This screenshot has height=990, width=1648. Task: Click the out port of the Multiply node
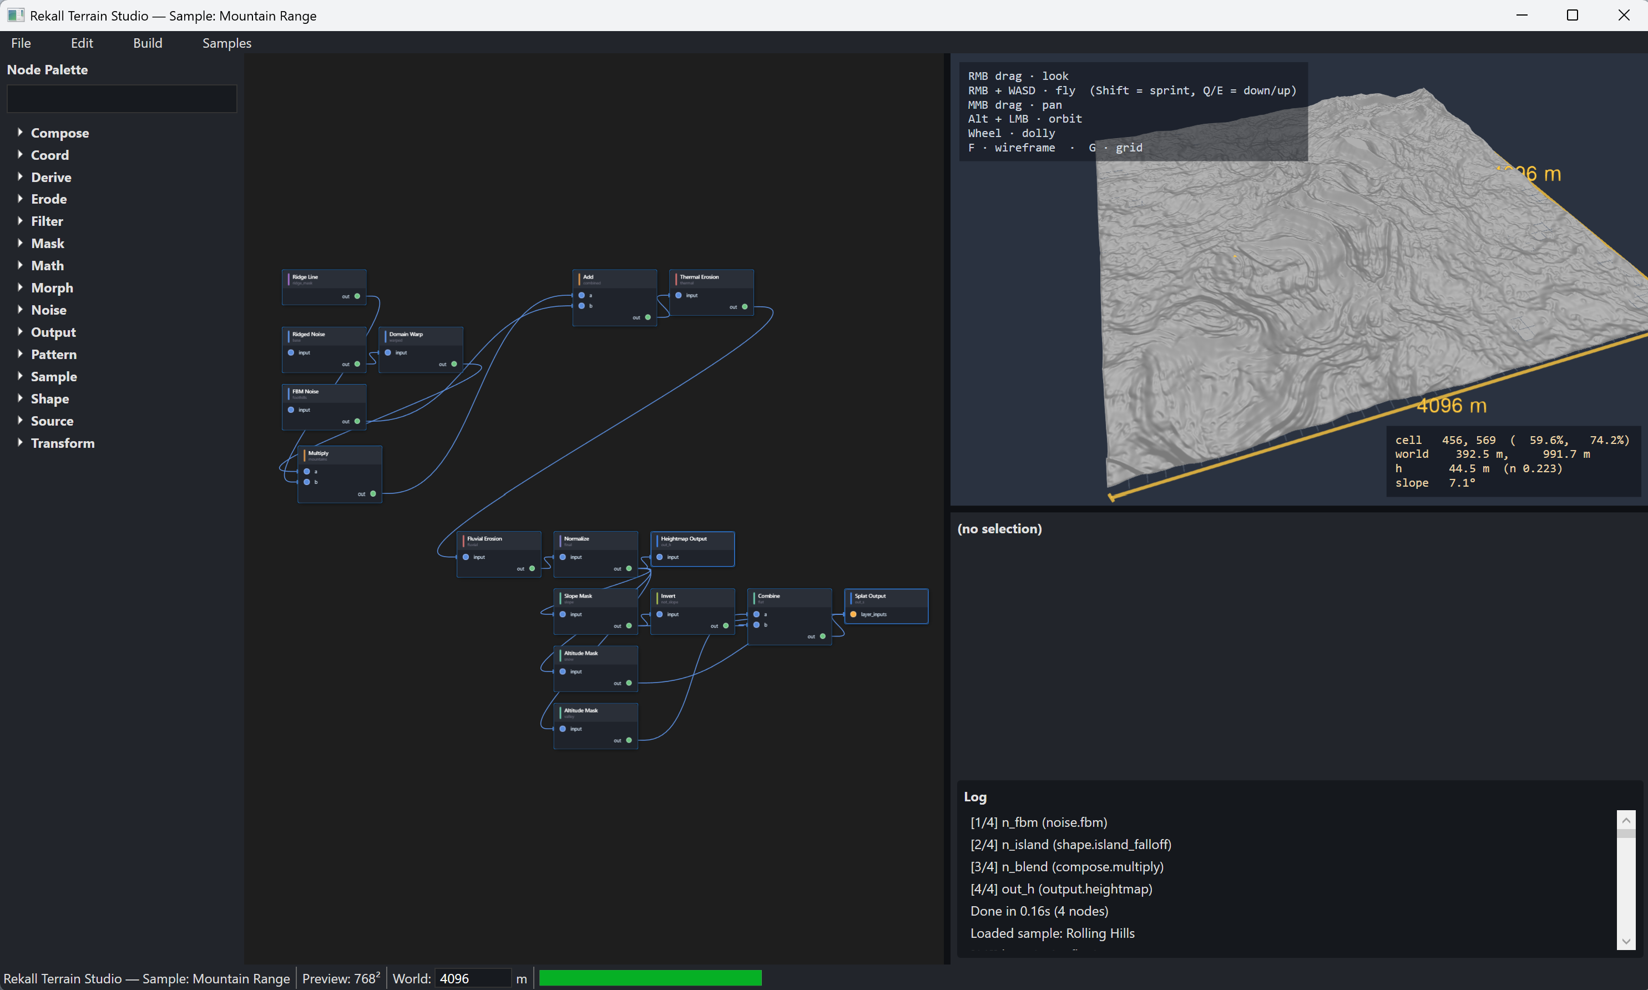(x=373, y=494)
